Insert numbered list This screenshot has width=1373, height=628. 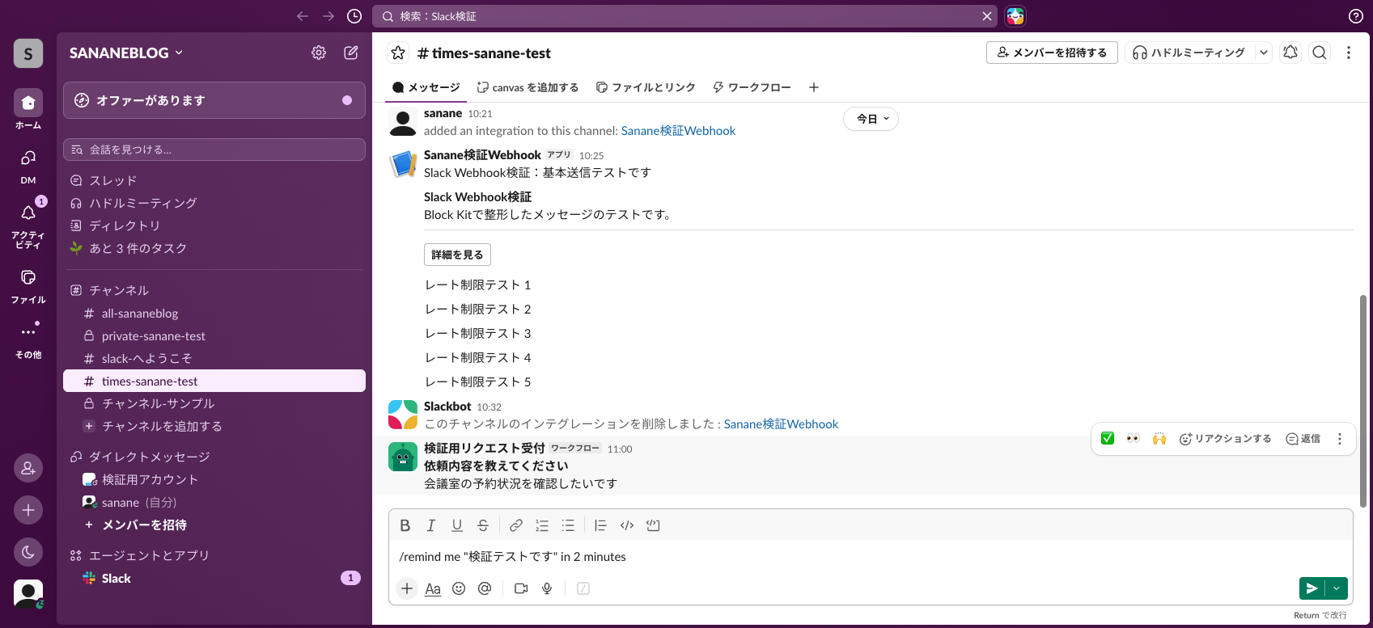click(x=542, y=525)
